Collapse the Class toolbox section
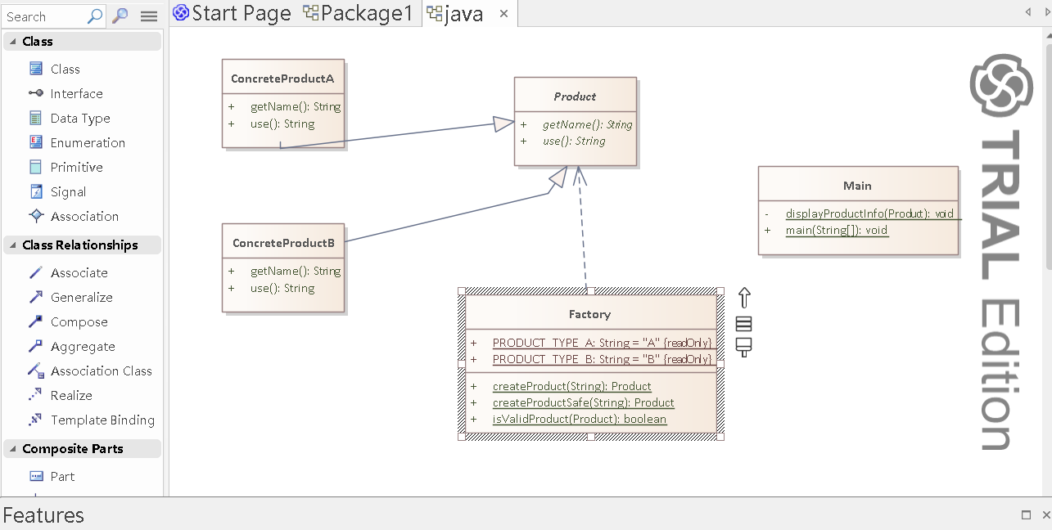Screen dimensions: 1052x530 pyautogui.click(x=13, y=42)
